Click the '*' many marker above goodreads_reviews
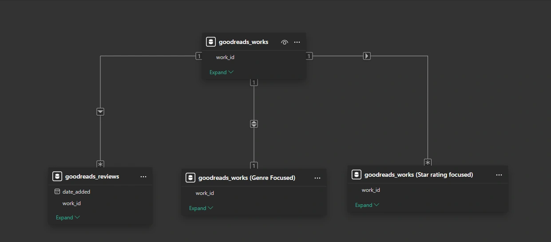551x242 pixels. click(100, 164)
